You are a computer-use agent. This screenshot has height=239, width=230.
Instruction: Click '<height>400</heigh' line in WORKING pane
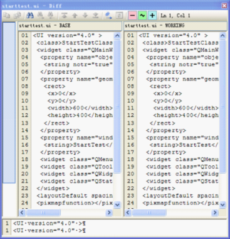[186, 115]
